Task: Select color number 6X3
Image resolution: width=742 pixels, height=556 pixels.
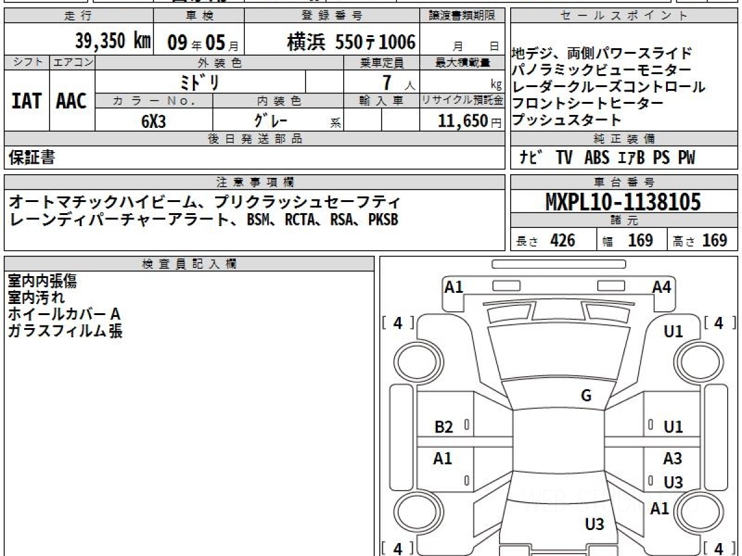Action: (154, 121)
